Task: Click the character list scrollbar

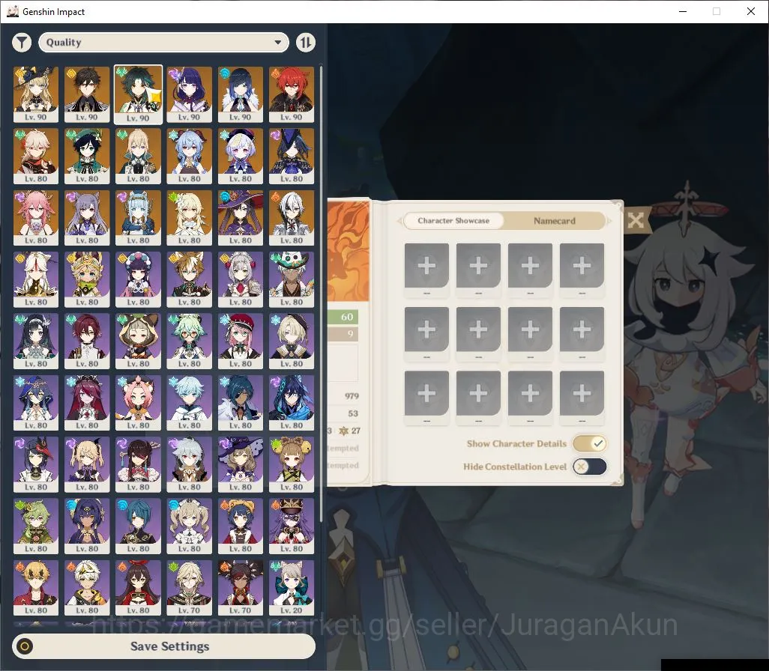Action: click(322, 294)
